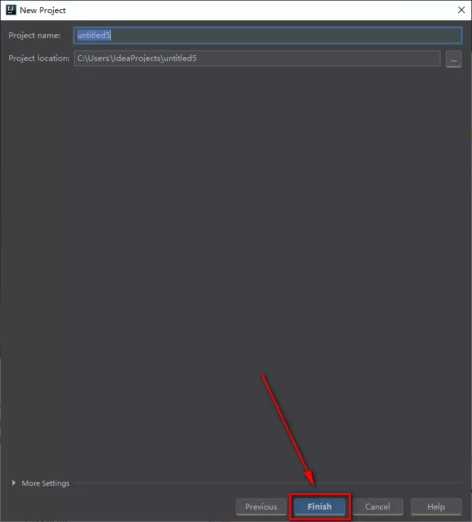
Task: Go back with the Previous button
Action: point(261,506)
